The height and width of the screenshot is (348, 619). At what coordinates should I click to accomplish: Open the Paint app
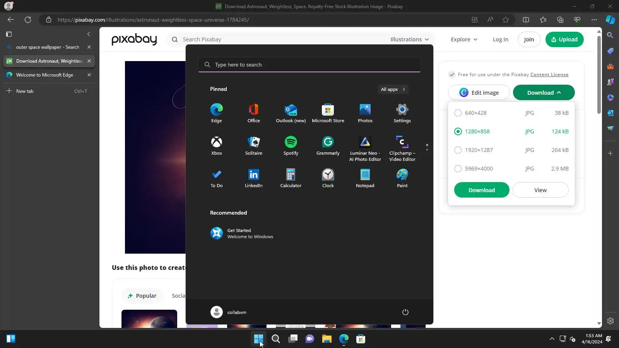[x=402, y=178]
